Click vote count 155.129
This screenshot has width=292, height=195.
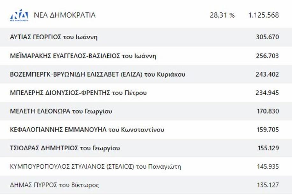268,148
